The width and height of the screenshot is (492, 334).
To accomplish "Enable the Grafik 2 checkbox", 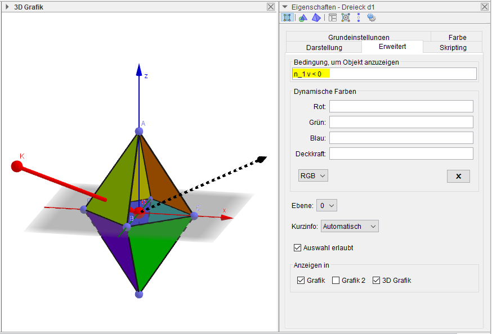I will [x=336, y=280].
